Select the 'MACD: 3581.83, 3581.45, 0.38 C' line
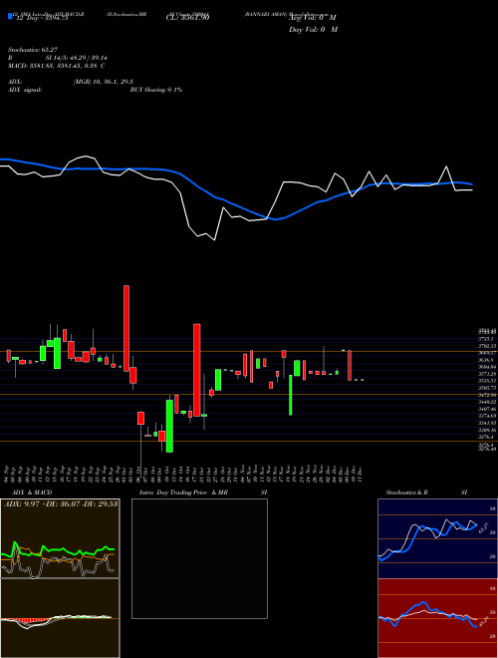 coord(56,66)
